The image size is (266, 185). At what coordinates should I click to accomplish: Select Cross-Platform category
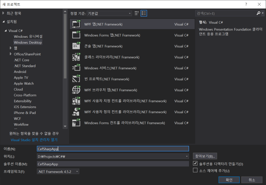point(25,95)
